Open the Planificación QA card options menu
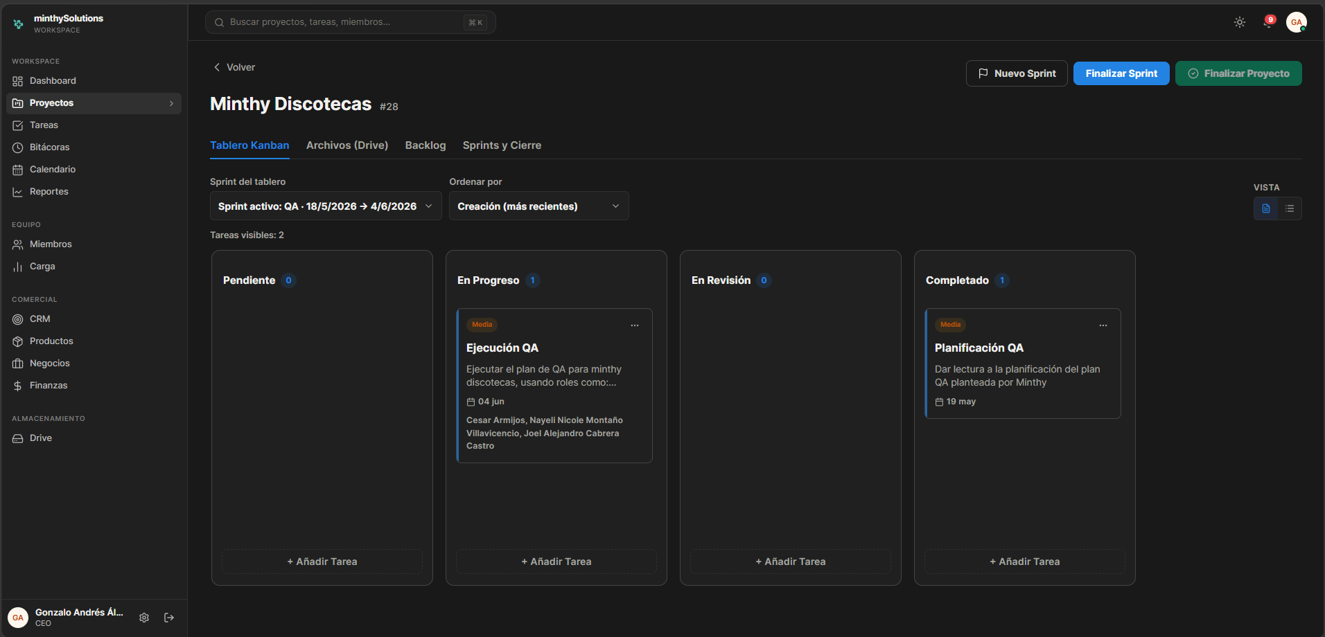The image size is (1325, 637). tap(1103, 325)
